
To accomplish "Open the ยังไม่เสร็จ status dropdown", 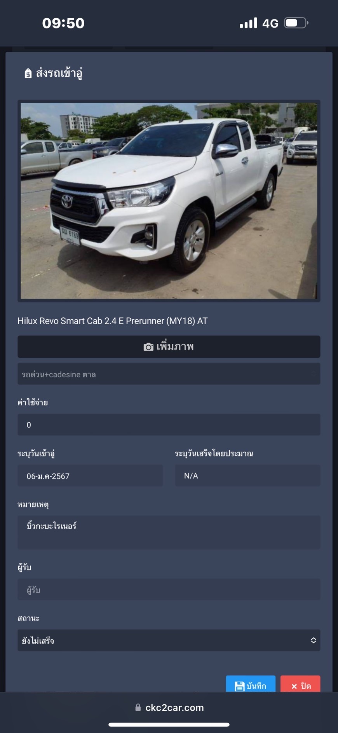I will coord(169,640).
